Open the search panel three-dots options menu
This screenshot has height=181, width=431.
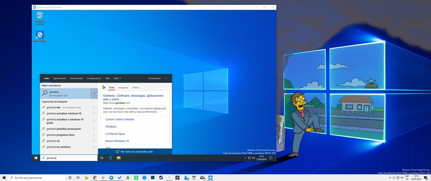[x=166, y=78]
